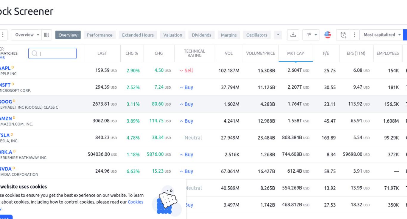Switch to the Margins tab

[229, 35]
